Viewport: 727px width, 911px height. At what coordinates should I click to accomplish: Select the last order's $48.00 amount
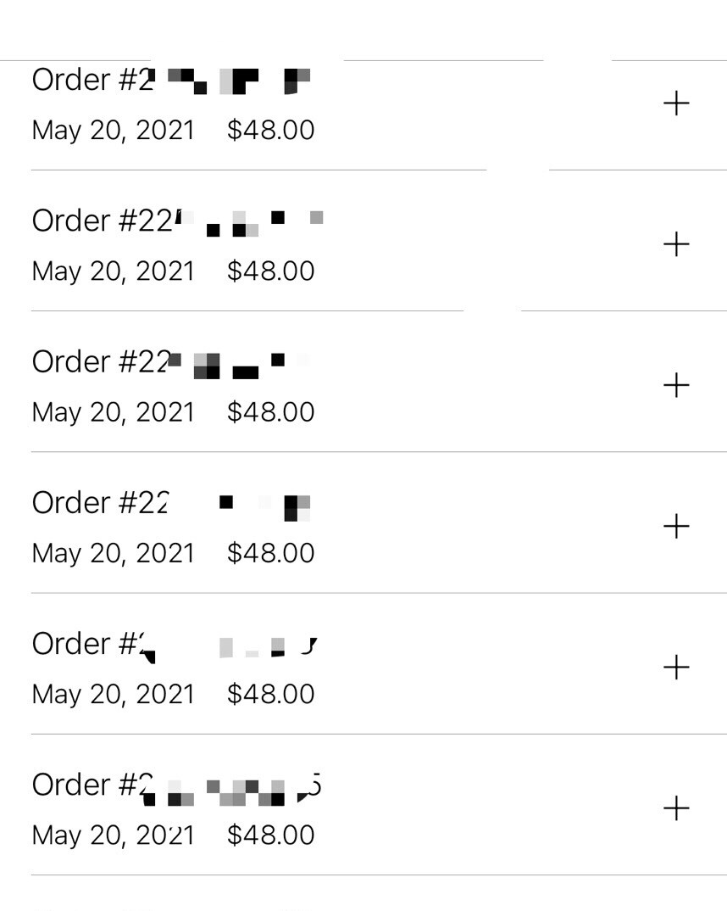[271, 835]
